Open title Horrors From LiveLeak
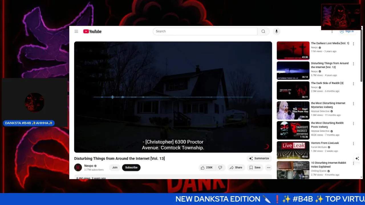The width and height of the screenshot is (365, 205). pyautogui.click(x=325, y=143)
